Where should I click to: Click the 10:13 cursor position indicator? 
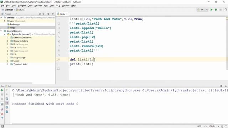coord(199,127)
